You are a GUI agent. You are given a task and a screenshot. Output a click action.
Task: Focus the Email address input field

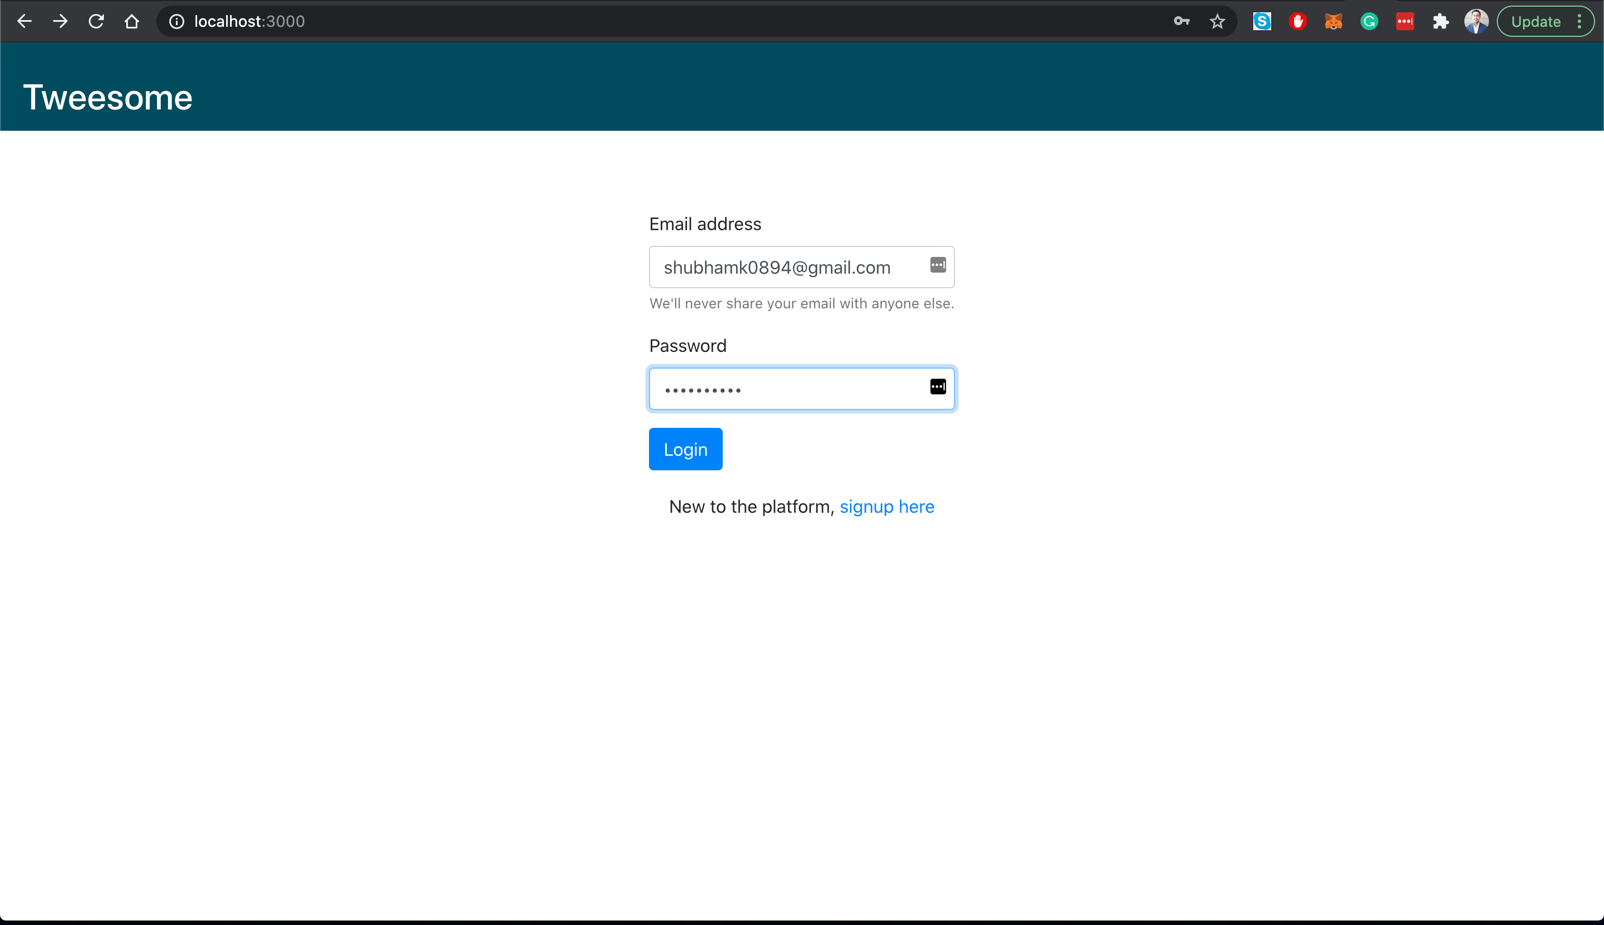pos(787,268)
